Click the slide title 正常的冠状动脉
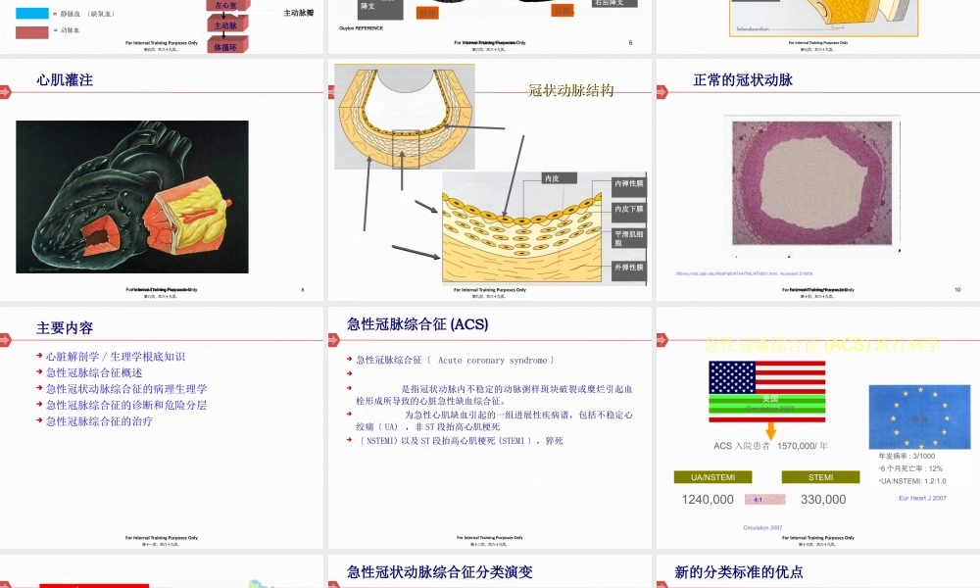 coord(743,80)
